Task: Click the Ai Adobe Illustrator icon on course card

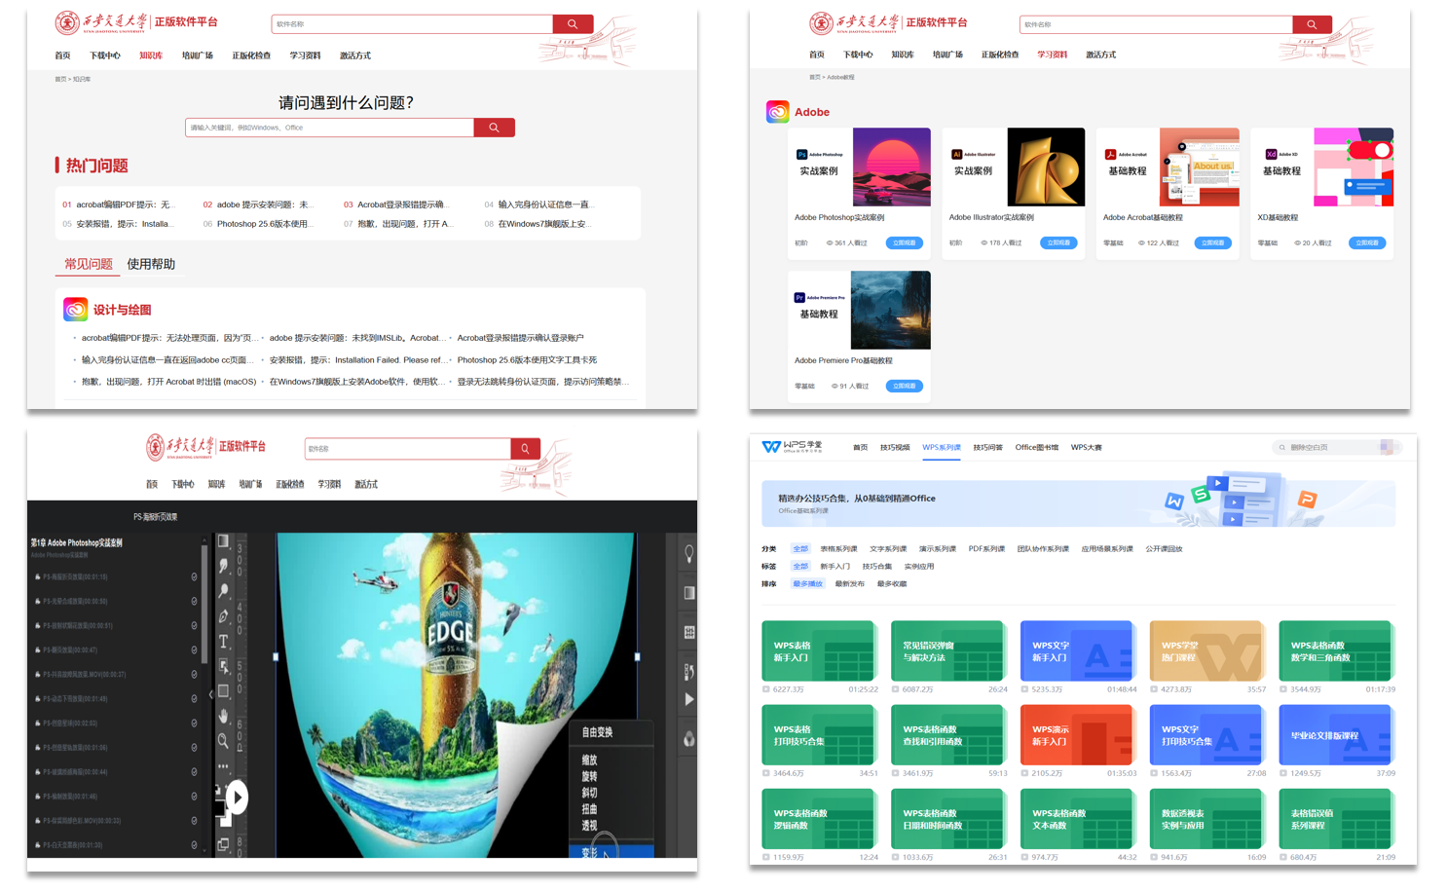Action: coord(956,154)
